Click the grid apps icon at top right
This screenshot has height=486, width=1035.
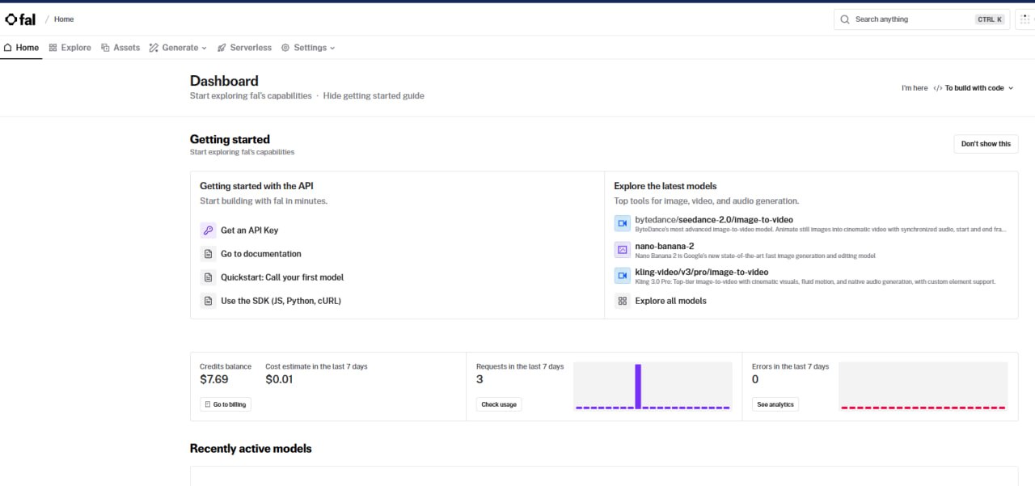tap(1024, 19)
